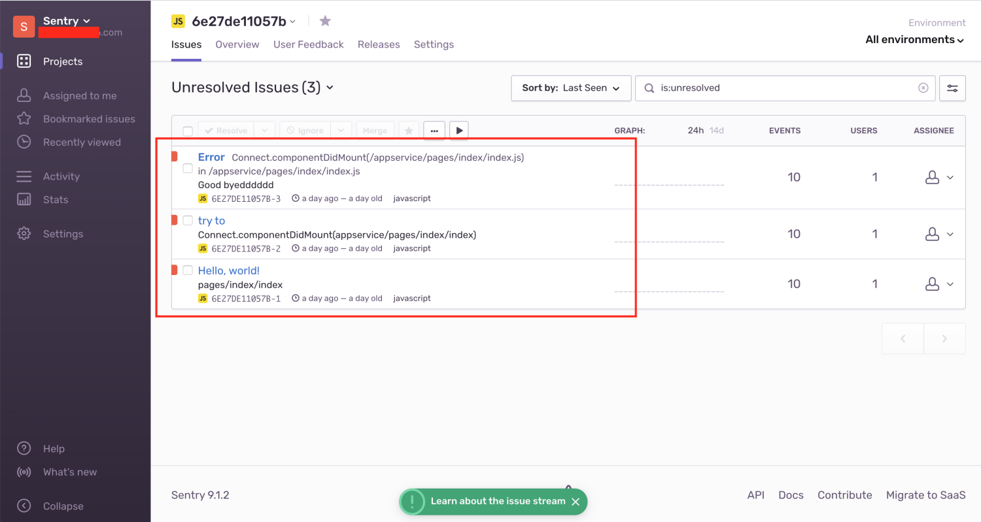The height and width of the screenshot is (522, 981).
Task: Open the 'Hello, world!' issue link
Action: tap(229, 270)
